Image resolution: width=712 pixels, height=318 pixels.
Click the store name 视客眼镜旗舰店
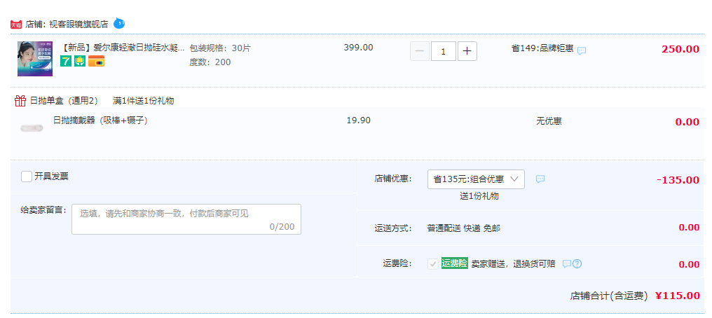pos(78,25)
